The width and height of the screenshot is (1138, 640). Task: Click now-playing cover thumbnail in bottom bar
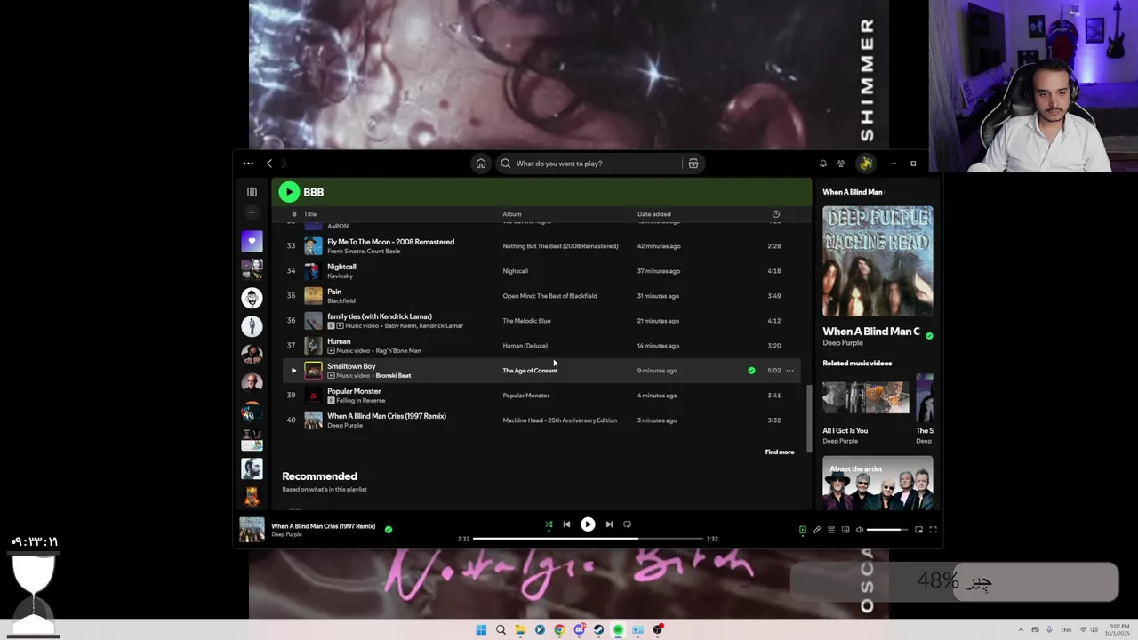click(x=252, y=530)
